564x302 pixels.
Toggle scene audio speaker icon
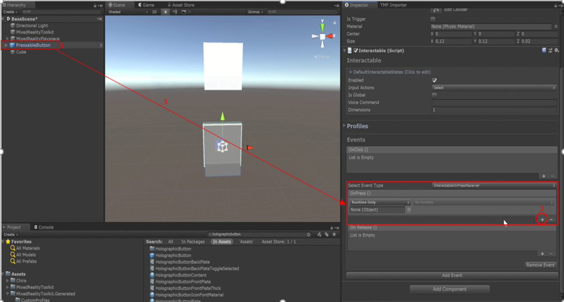point(175,12)
